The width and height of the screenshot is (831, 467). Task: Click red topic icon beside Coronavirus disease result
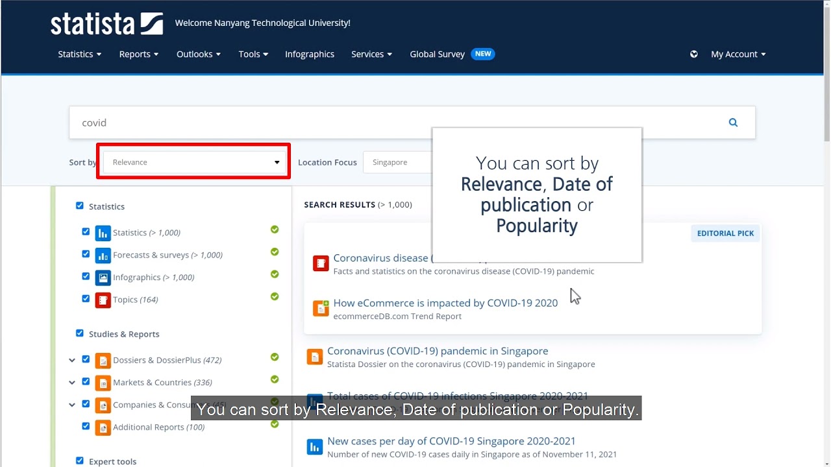pos(321,263)
